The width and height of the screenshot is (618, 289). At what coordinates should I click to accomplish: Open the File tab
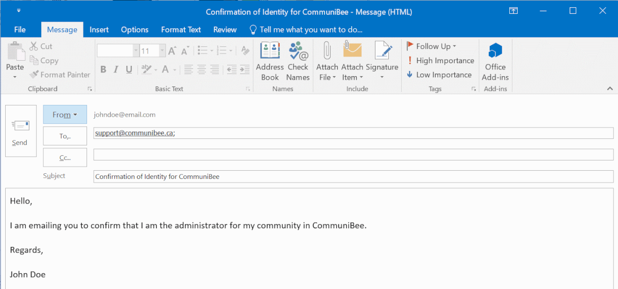[20, 30]
